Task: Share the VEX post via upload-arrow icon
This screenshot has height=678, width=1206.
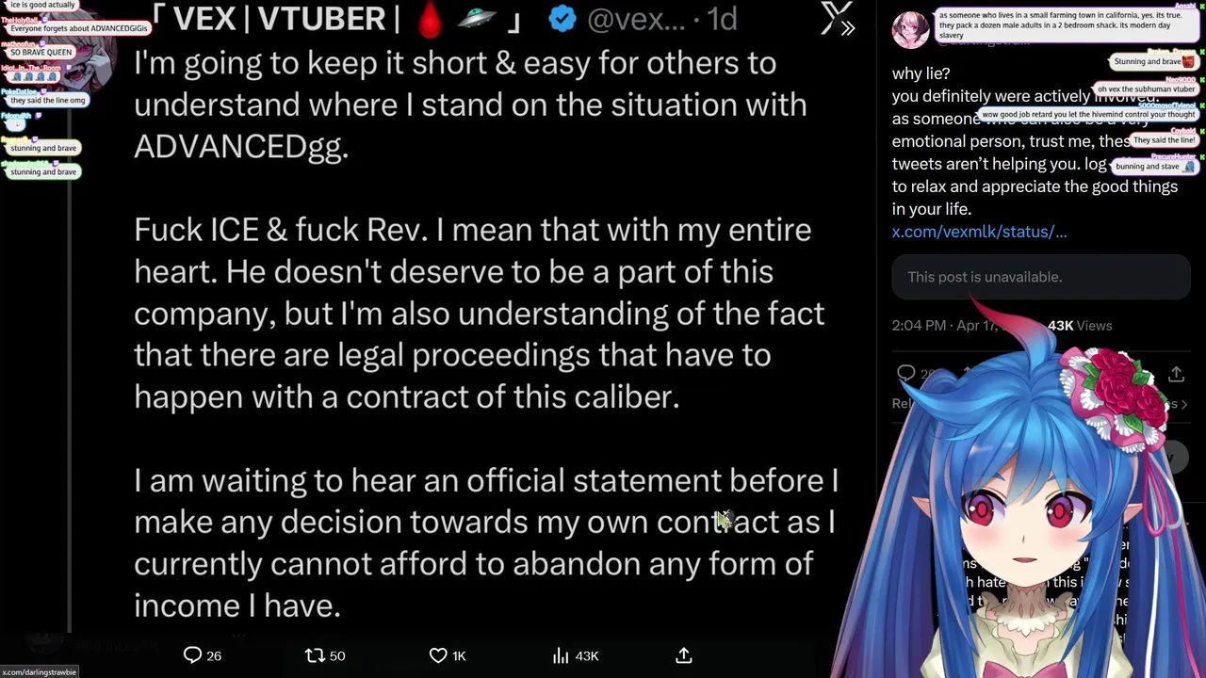Action: tap(684, 655)
